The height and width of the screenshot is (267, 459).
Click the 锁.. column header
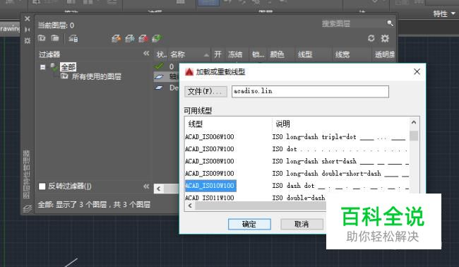pos(258,54)
